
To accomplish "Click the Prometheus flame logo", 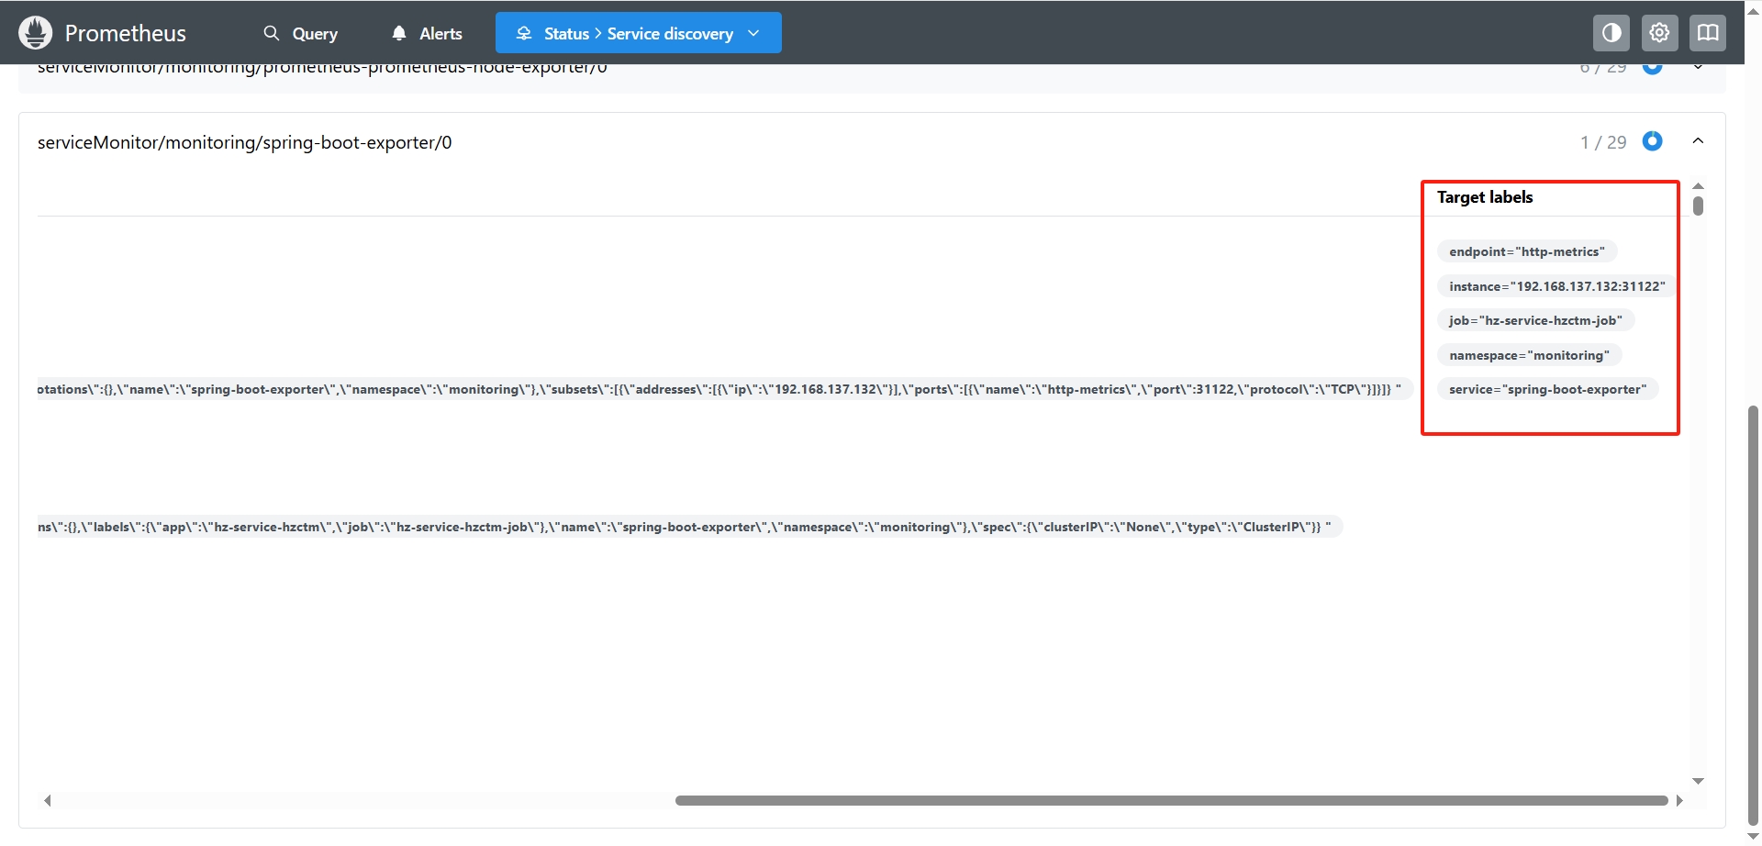I will [35, 33].
